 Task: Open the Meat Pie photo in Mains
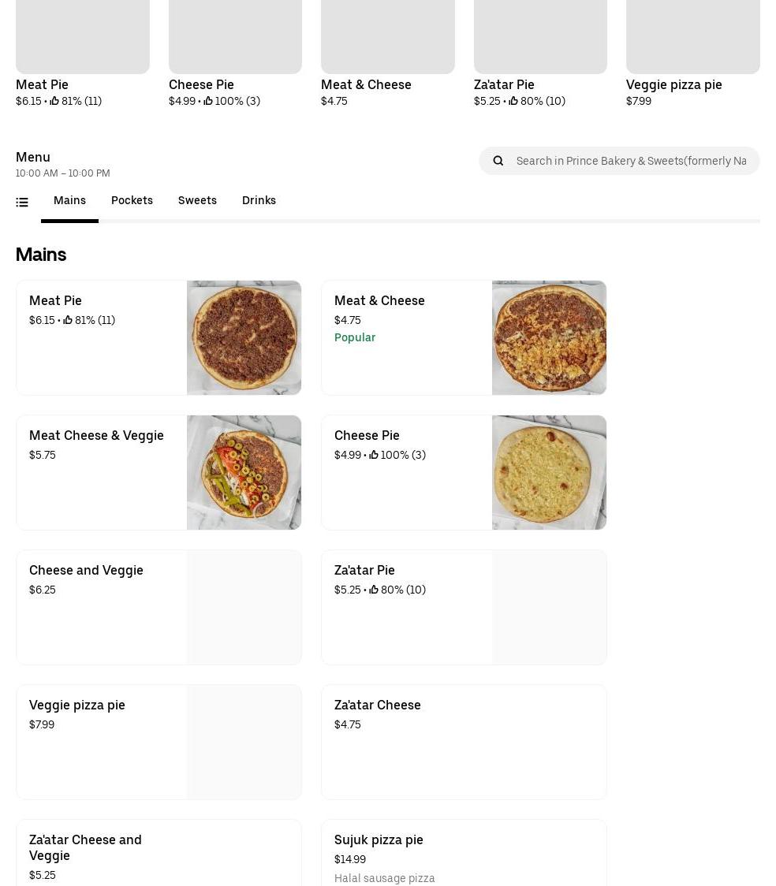point(244,337)
